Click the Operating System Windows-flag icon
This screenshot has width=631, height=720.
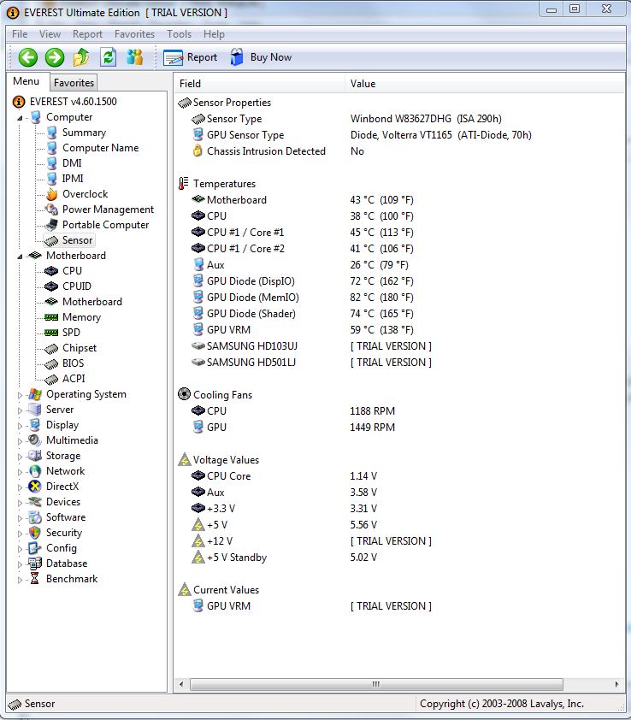pyautogui.click(x=35, y=394)
